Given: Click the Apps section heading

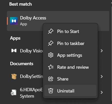Looking at the screenshot, I should (x=15, y=38).
